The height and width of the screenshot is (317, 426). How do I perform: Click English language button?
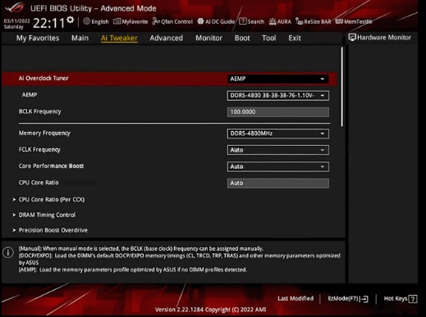(100, 21)
